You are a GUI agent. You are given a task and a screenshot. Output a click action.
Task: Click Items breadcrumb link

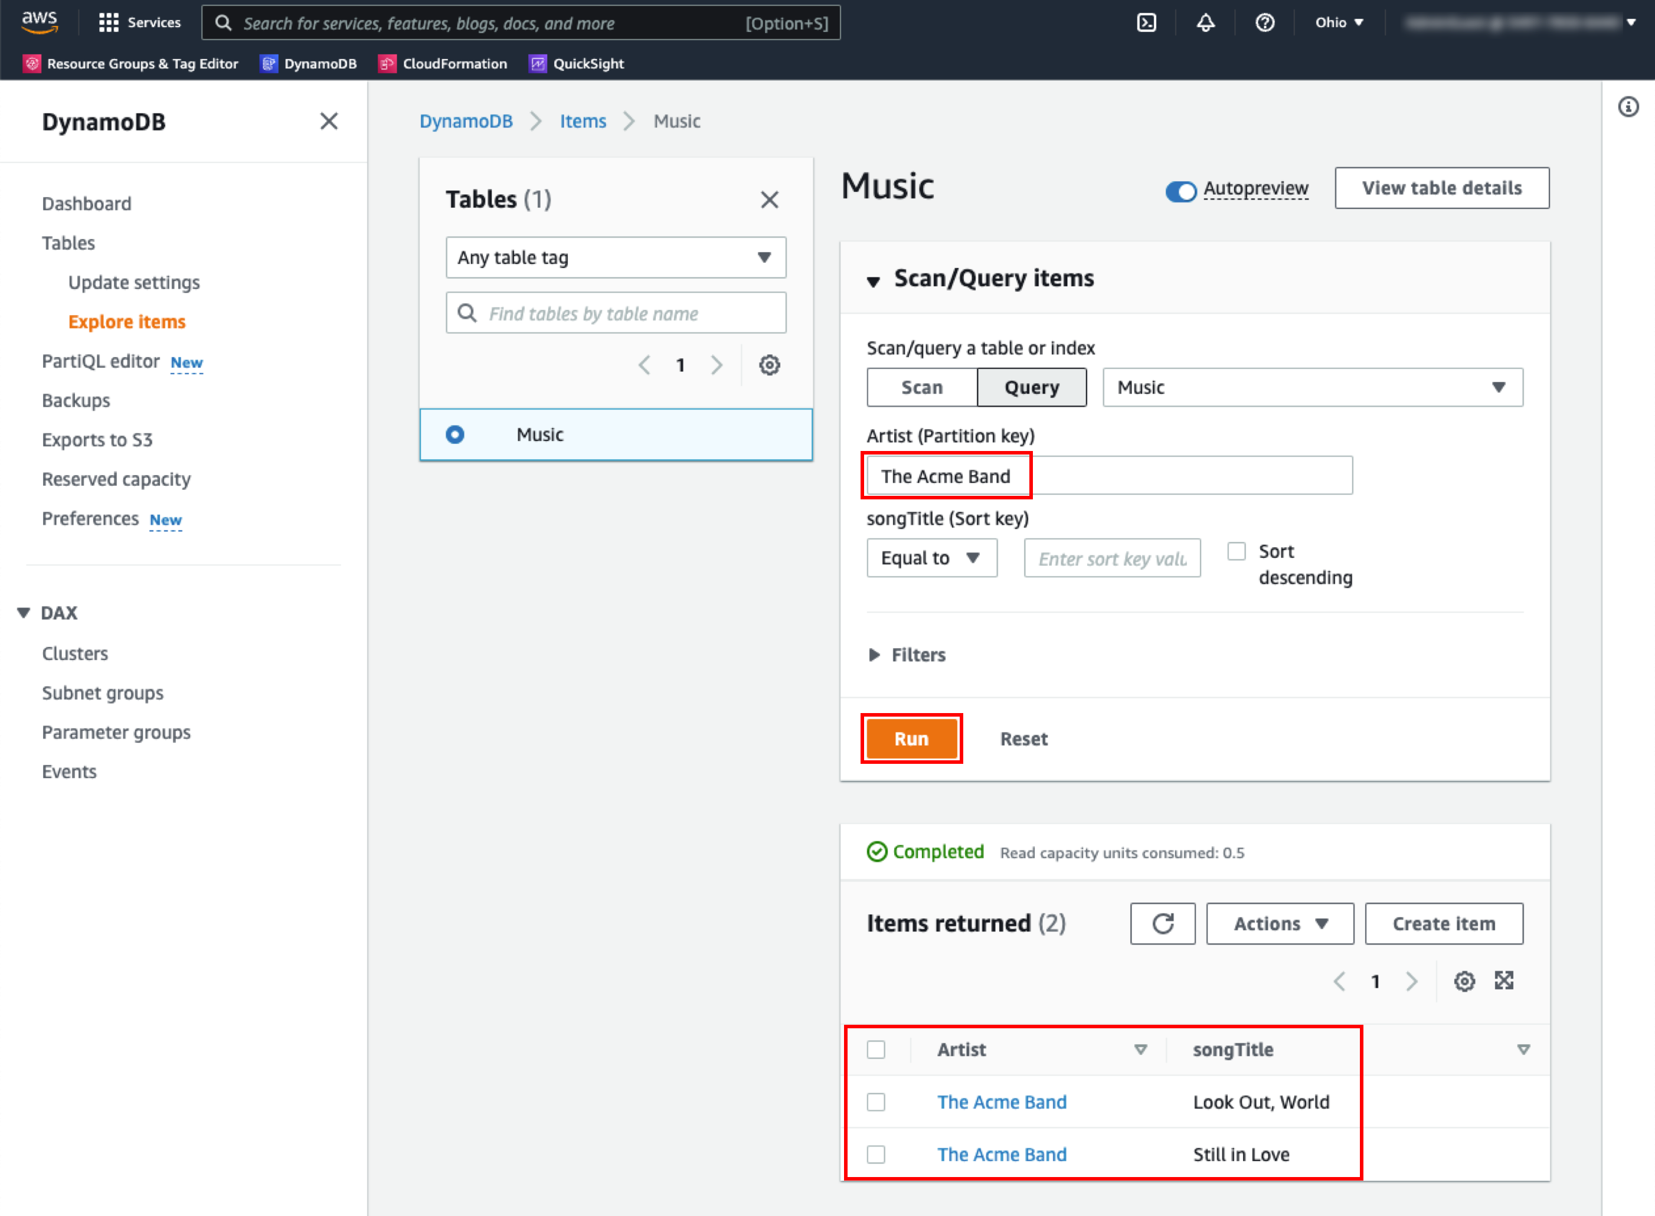pos(583,122)
